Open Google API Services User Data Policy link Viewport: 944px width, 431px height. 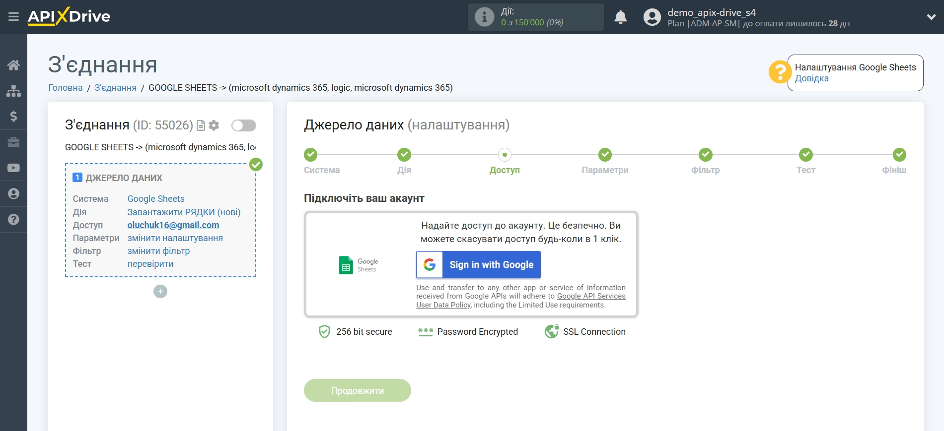click(x=521, y=301)
